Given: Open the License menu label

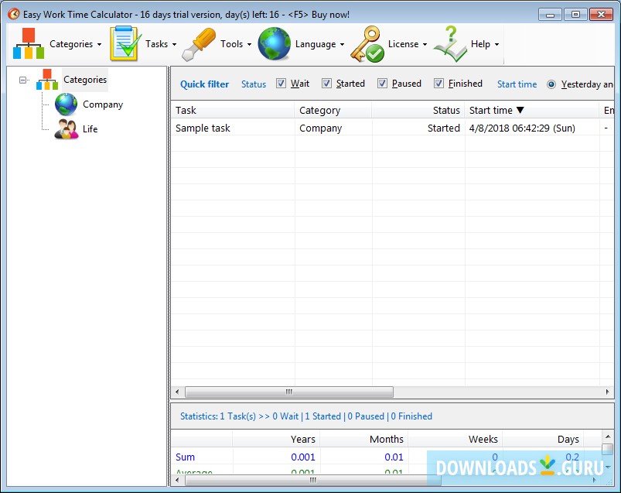Looking at the screenshot, I should coord(403,44).
